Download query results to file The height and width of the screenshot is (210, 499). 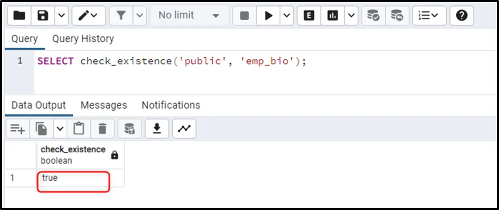[x=157, y=129]
